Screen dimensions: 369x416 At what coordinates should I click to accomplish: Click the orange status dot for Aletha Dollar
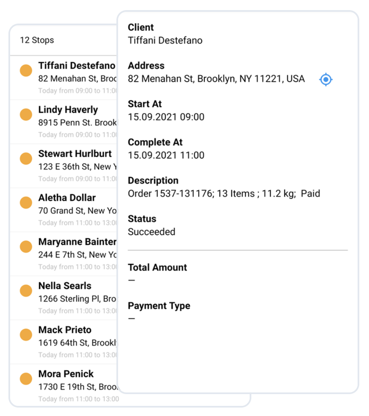(x=26, y=202)
